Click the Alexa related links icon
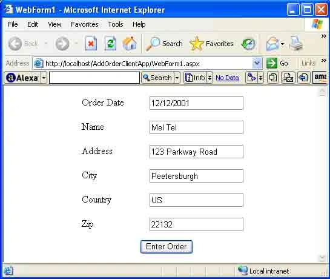 (x=251, y=78)
